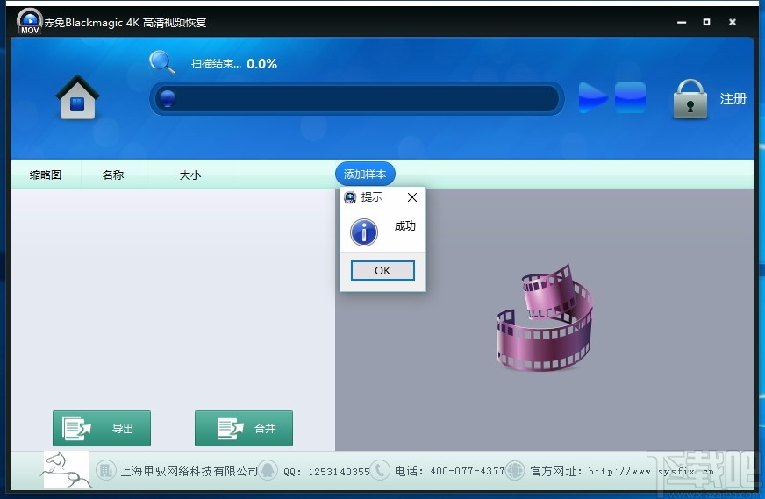This screenshot has height=499, width=765.
Task: Maximize the 赤兔Blackmagic window
Action: click(x=706, y=22)
